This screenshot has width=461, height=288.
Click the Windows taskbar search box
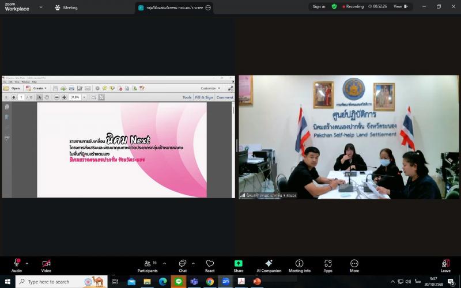(62, 282)
